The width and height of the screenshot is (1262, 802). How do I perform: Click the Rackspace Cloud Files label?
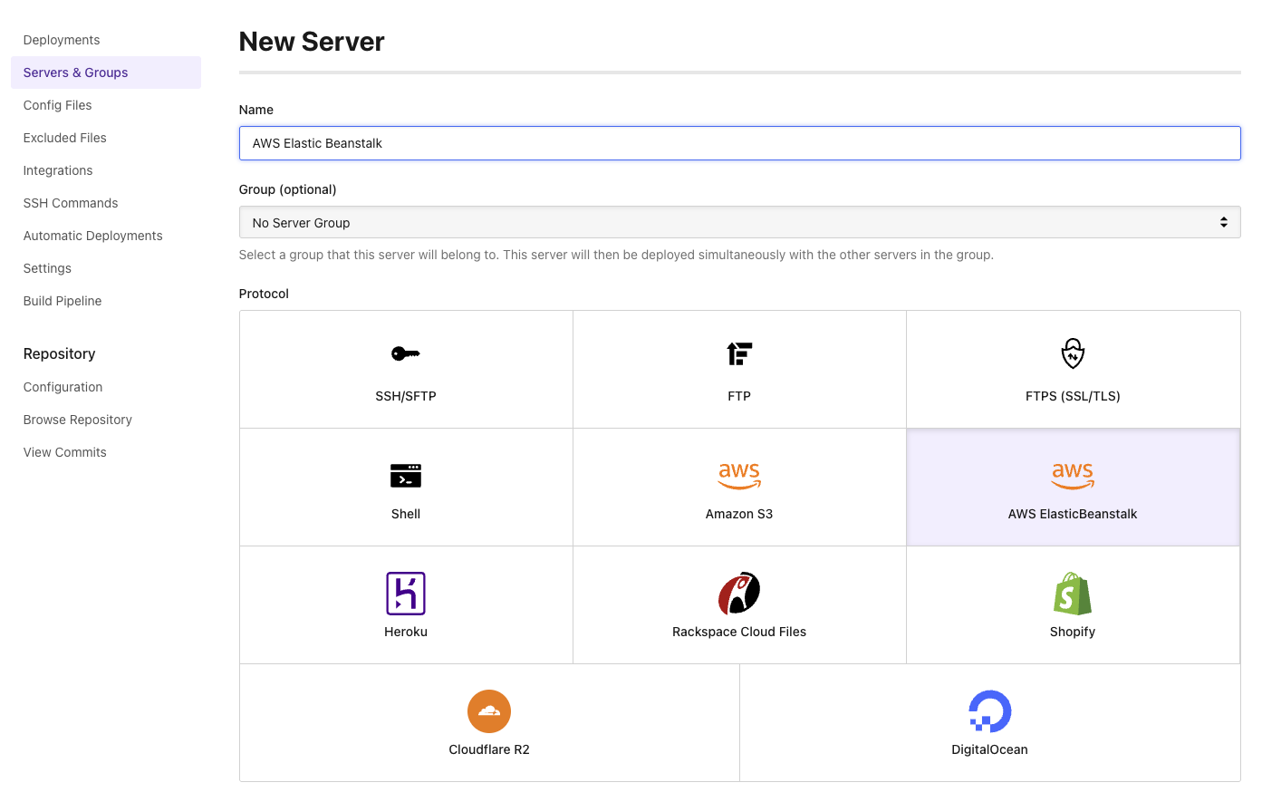(x=739, y=632)
